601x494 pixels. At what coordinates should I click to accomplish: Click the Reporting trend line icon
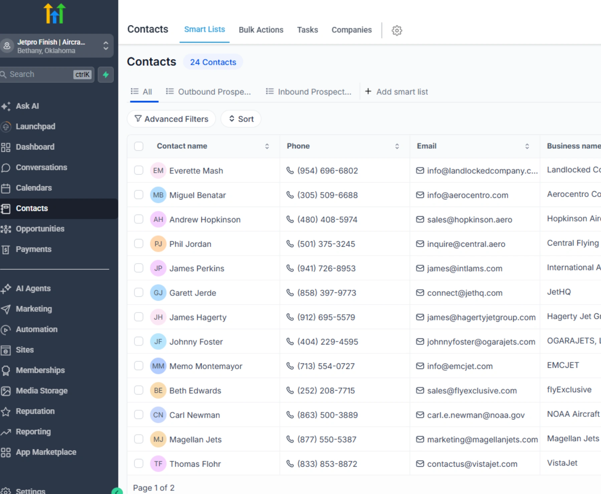tap(6, 432)
